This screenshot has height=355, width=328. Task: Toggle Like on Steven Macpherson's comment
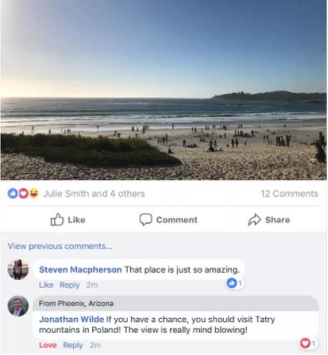46,285
